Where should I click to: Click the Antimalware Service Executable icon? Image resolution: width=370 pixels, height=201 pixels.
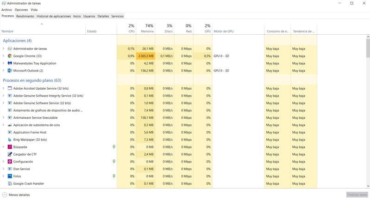point(10,118)
